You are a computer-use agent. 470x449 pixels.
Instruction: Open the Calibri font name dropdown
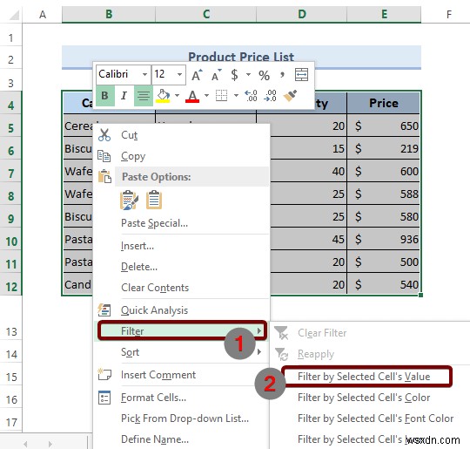[x=144, y=74]
